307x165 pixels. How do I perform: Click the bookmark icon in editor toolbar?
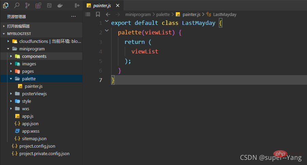98,14
